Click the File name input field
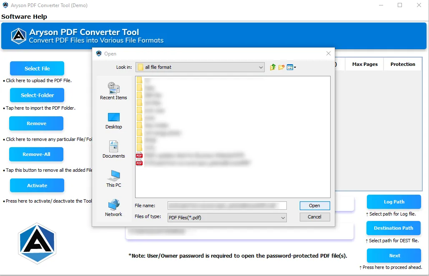Viewport: 429px width, 276px height. tap(227, 206)
